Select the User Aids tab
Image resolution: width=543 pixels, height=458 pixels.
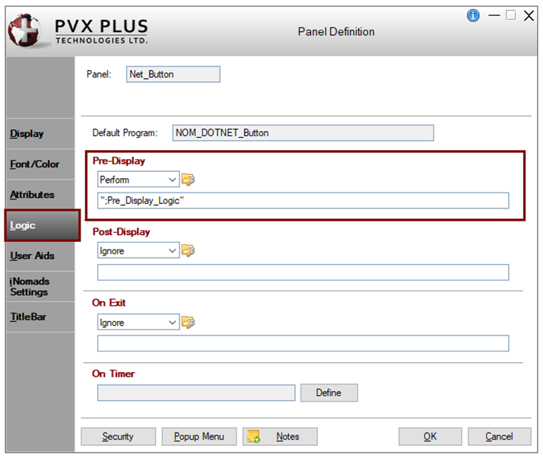click(32, 256)
